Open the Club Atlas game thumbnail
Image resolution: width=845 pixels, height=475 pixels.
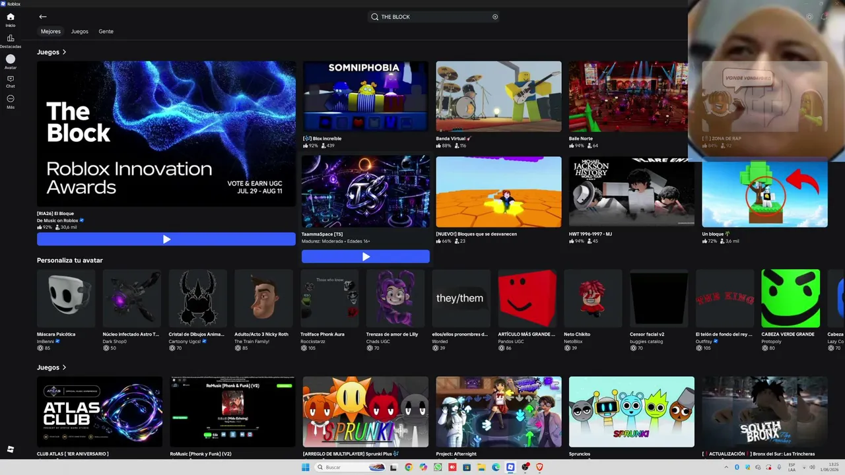(100, 412)
